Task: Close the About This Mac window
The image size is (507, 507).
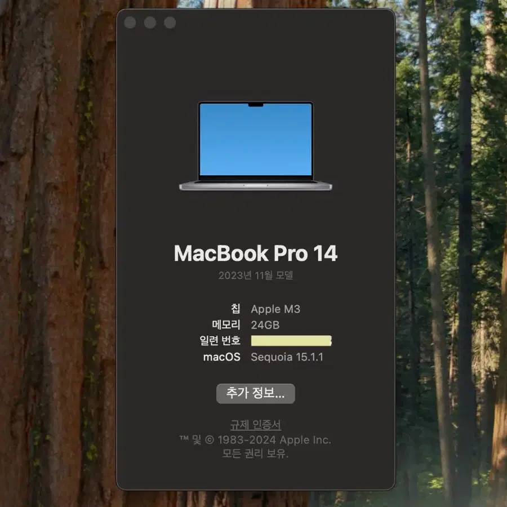Action: 130,23
